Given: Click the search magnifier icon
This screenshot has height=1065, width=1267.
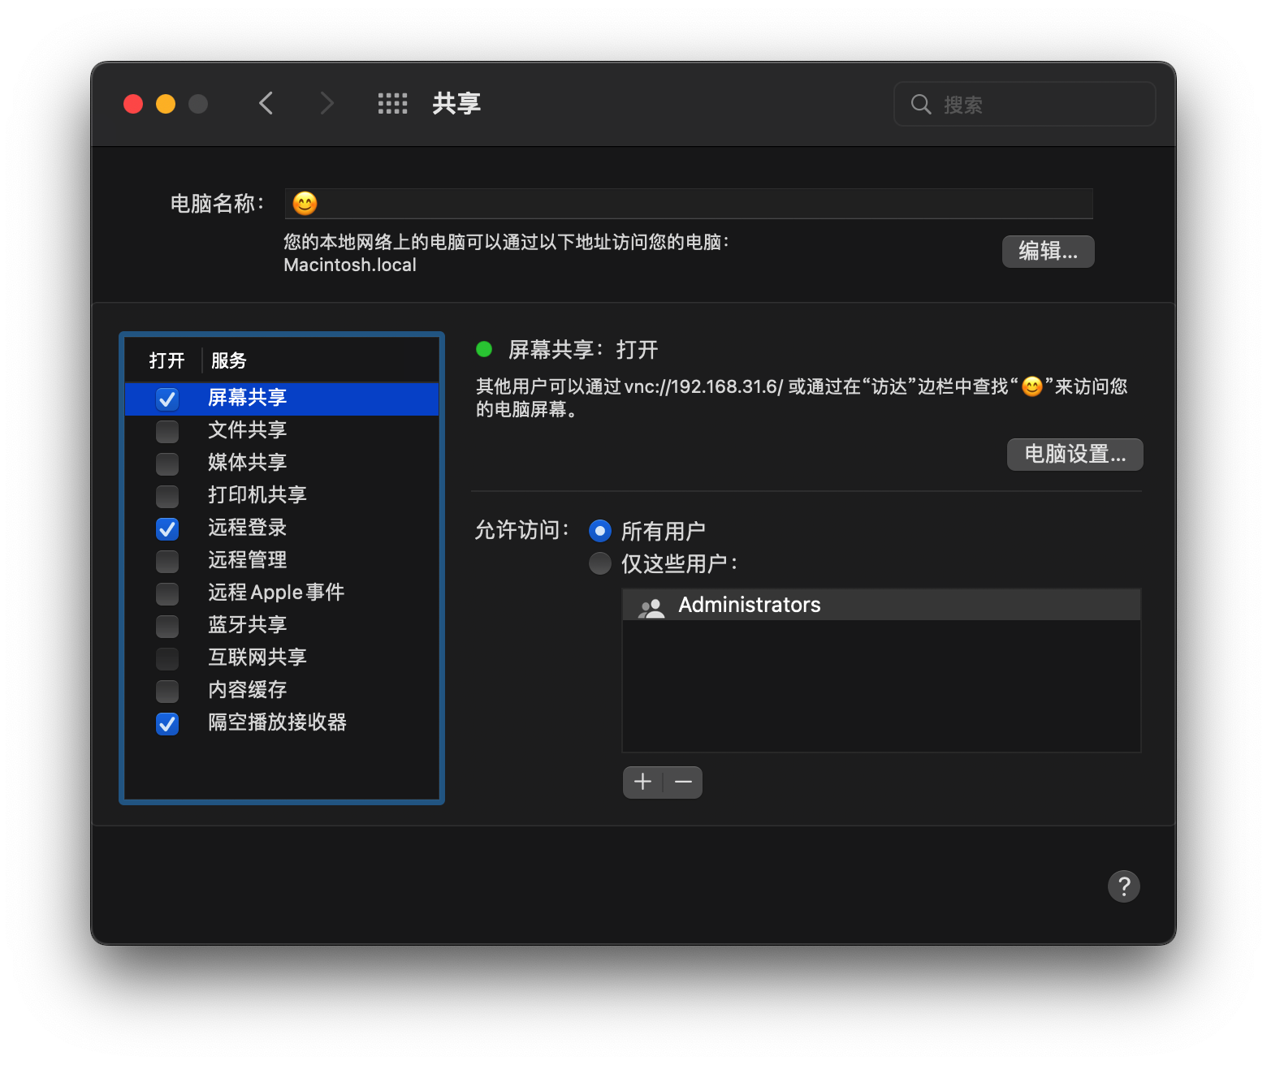Looking at the screenshot, I should click(920, 105).
